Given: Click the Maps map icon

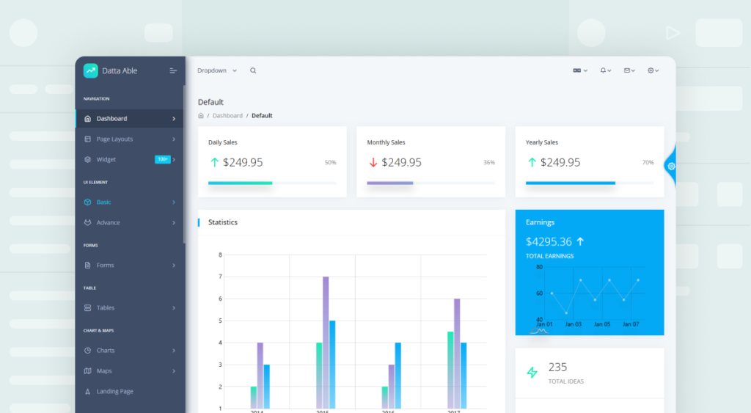Looking at the screenshot, I should point(88,371).
